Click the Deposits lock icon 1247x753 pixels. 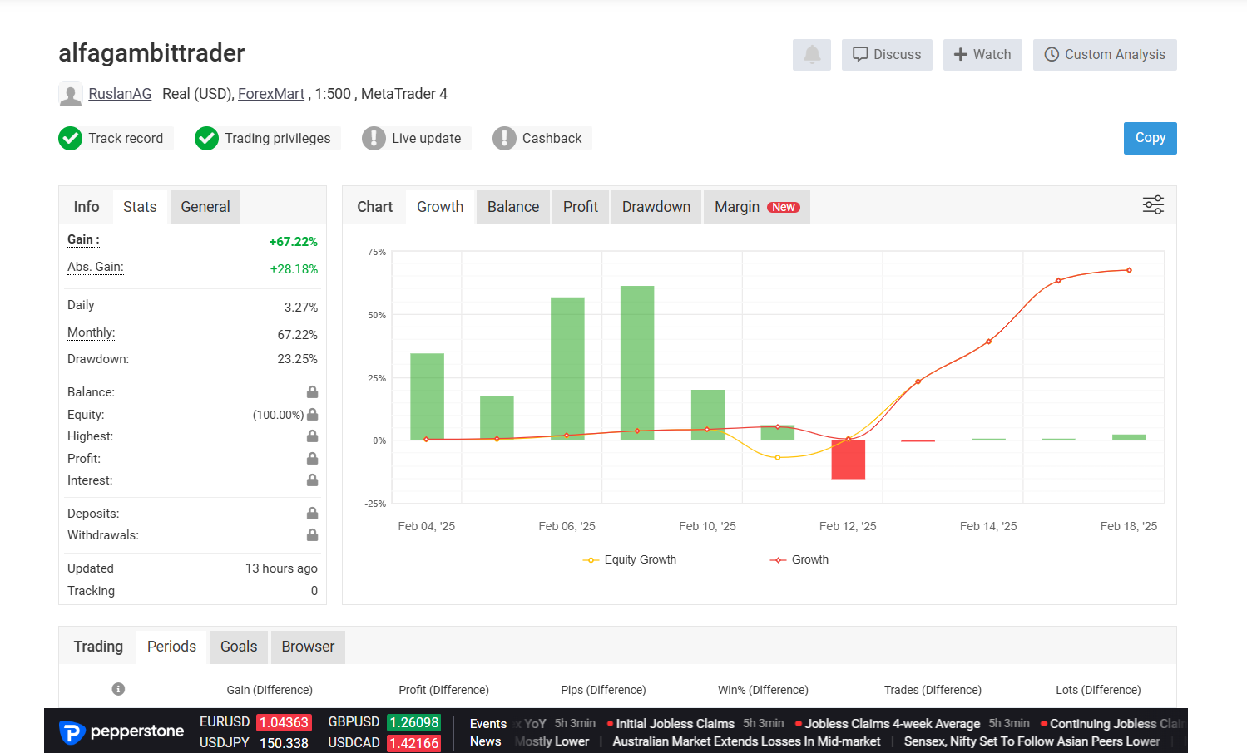(x=312, y=513)
